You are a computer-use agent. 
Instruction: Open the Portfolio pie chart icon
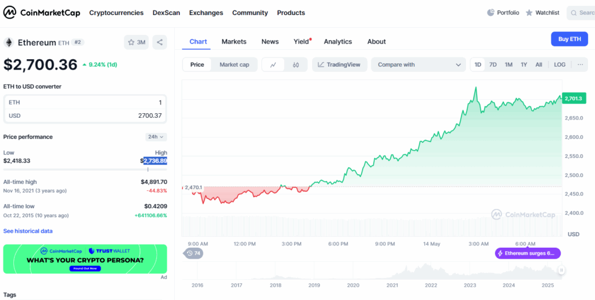pyautogui.click(x=490, y=12)
